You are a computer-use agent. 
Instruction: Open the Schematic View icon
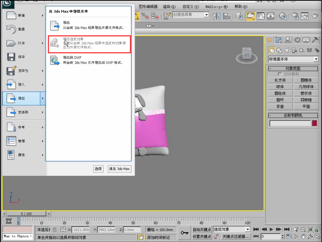tap(270, 16)
